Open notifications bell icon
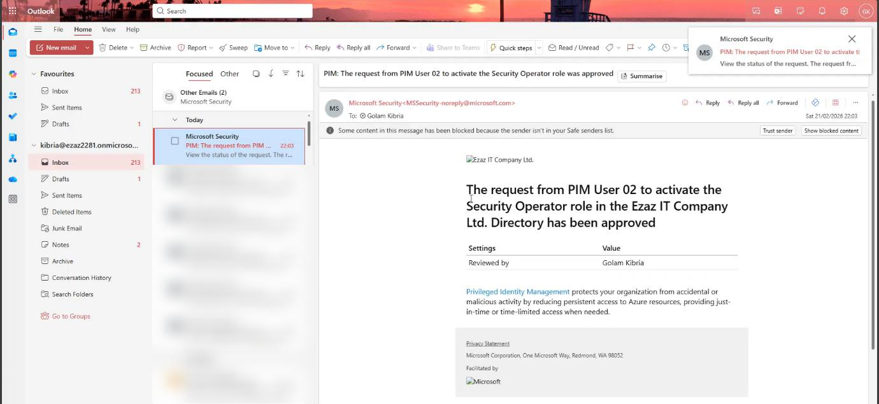The image size is (879, 404). pyautogui.click(x=822, y=11)
